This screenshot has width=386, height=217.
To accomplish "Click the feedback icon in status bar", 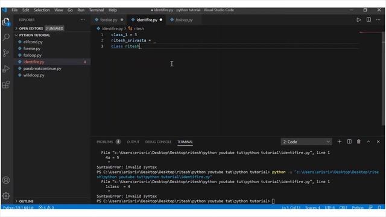I will click(x=370, y=207).
